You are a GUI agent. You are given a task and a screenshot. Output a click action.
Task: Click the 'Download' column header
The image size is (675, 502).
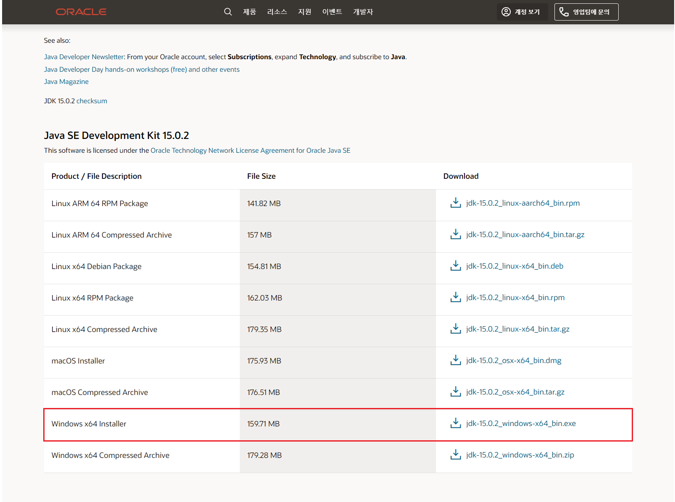click(461, 176)
